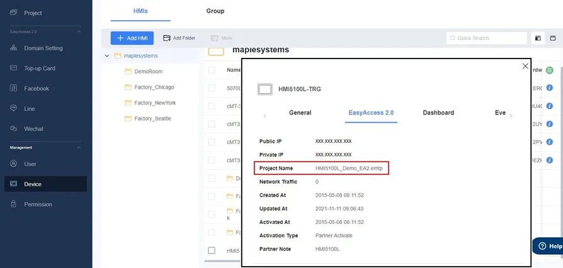The height and width of the screenshot is (268, 563).
Task: Open the EasyAccess 2.0 dialog tab
Action: tap(372, 113)
